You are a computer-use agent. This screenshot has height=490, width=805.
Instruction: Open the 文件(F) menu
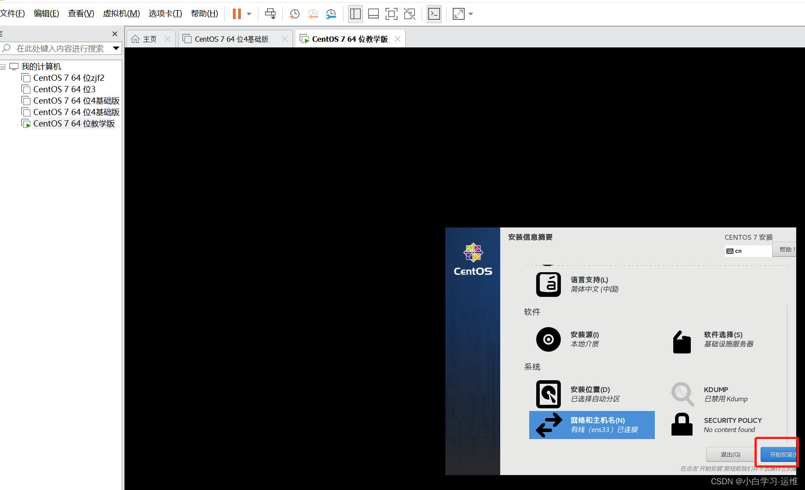tap(12, 14)
